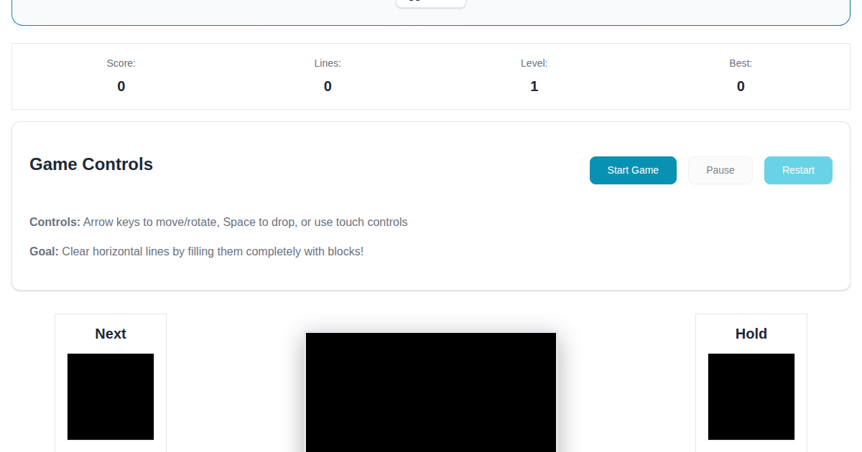
Task: Click the Hold panel heading
Action: click(x=751, y=334)
